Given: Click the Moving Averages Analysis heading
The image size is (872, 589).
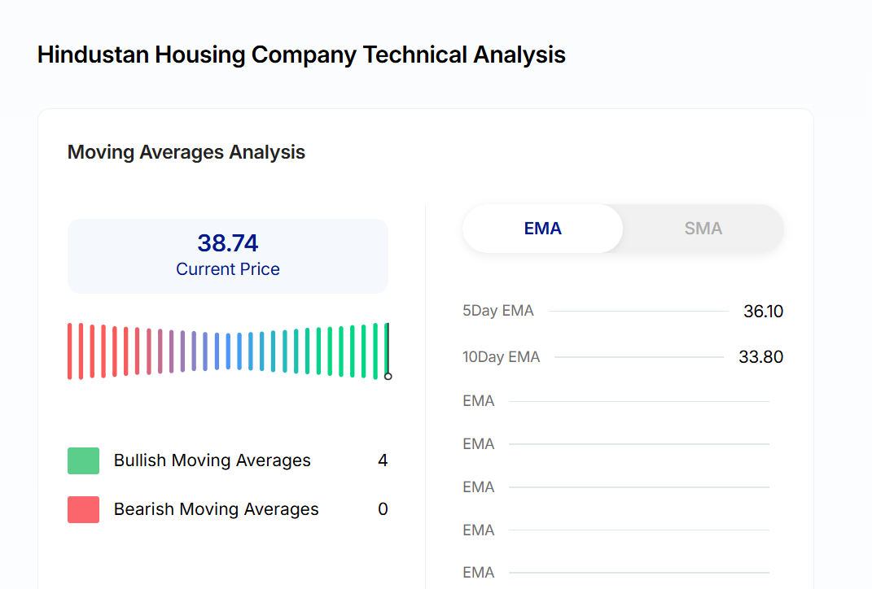Looking at the screenshot, I should tap(186, 152).
